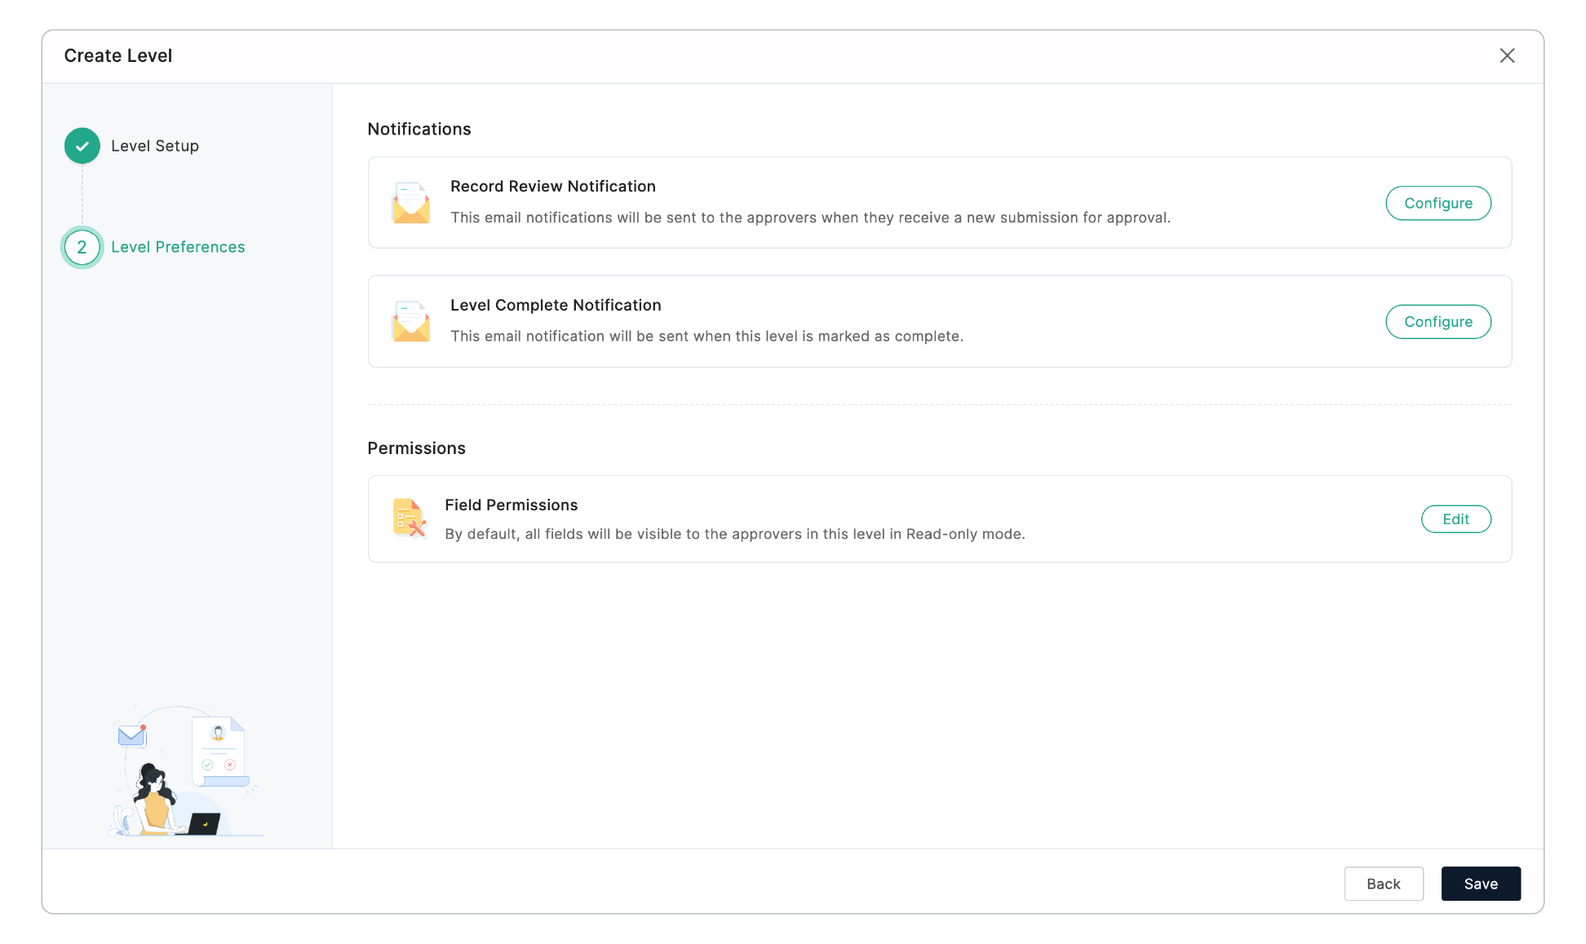Edit the Field Permissions
The width and height of the screenshot is (1586, 944).
(x=1455, y=519)
